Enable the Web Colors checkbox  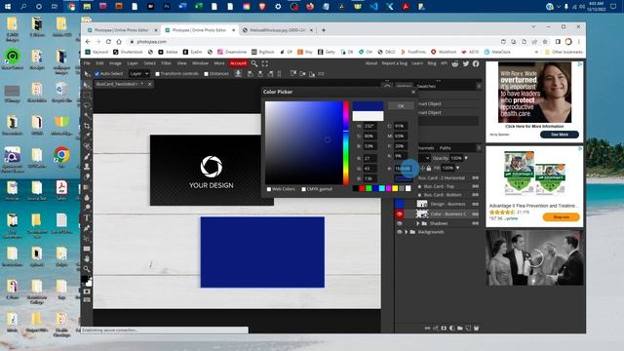pyautogui.click(x=269, y=189)
